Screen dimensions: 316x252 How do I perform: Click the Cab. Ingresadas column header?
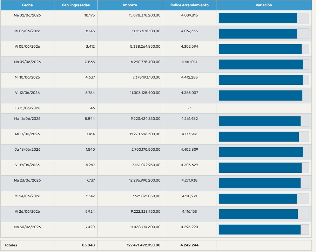click(x=76, y=5)
